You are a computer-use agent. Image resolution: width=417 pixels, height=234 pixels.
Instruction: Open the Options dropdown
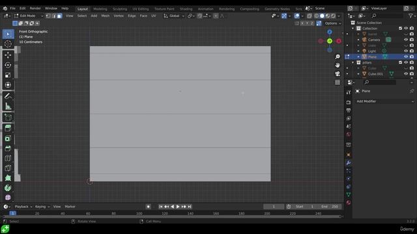(x=333, y=23)
